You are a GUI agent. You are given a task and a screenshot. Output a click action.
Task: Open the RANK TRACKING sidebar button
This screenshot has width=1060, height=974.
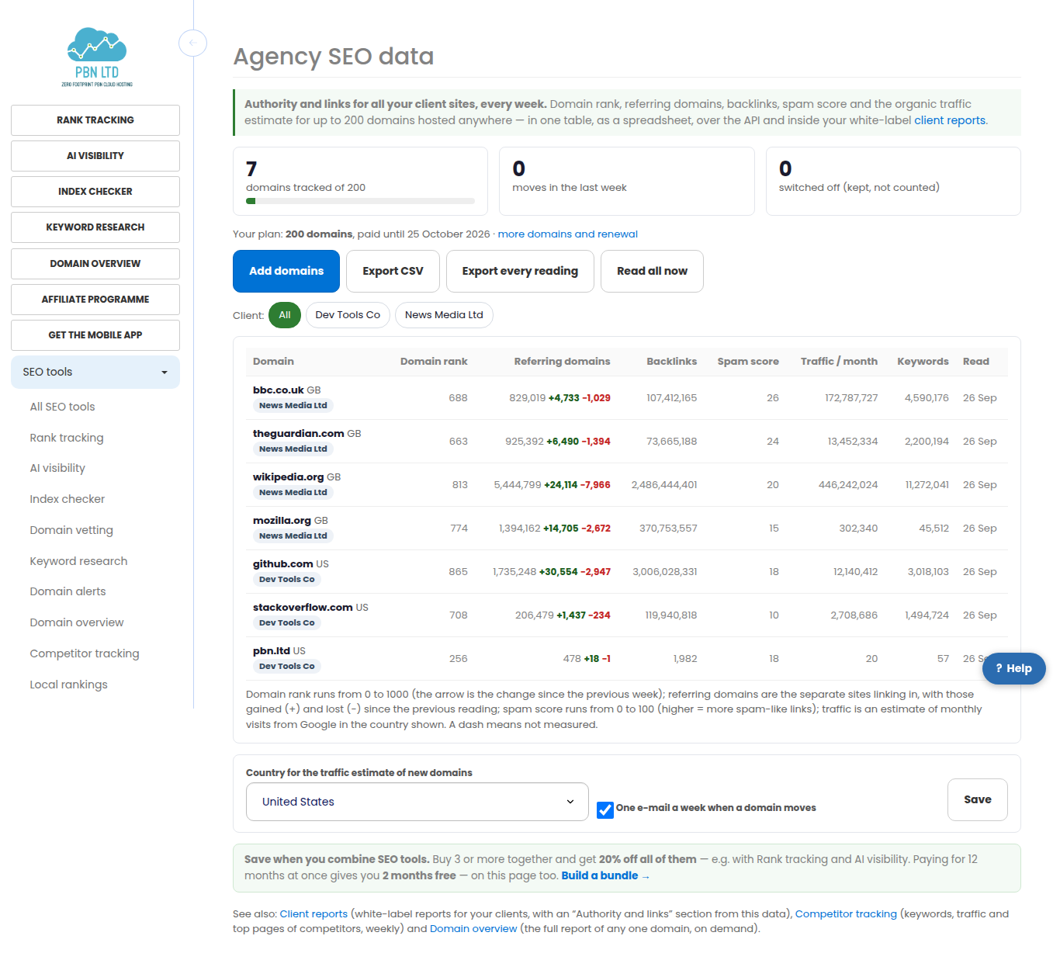click(95, 120)
